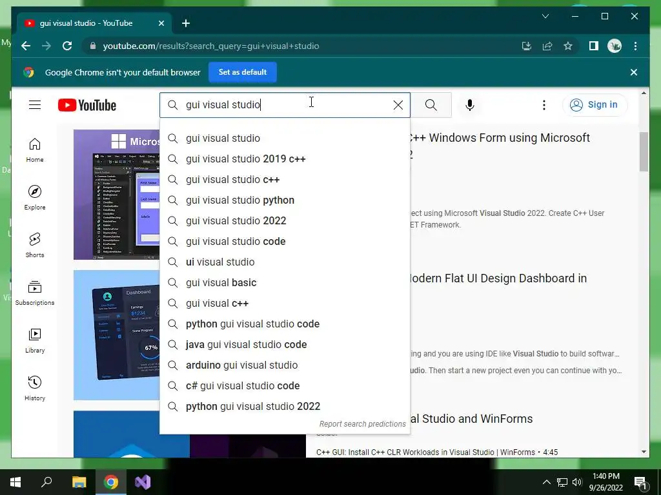The width and height of the screenshot is (661, 495).
Task: Select suggestion "gui visual studio 2019 c++"
Action: coord(285,159)
